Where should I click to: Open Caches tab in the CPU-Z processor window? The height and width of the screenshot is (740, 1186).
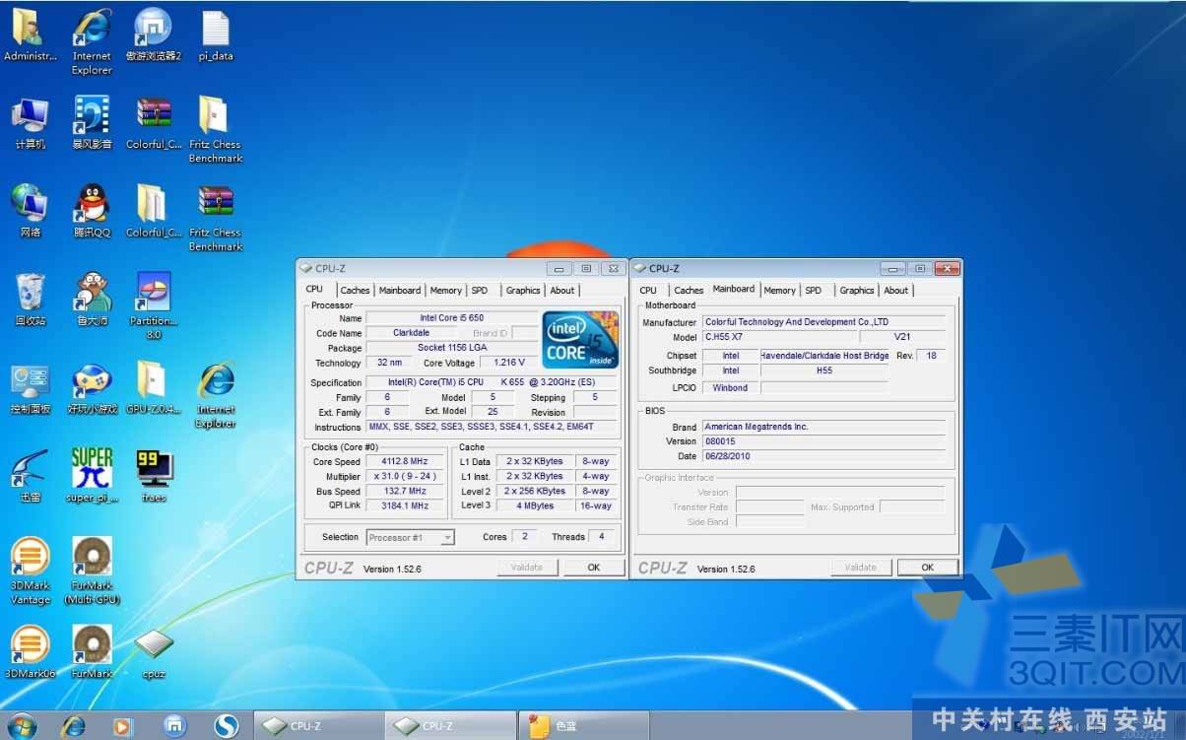tap(355, 290)
